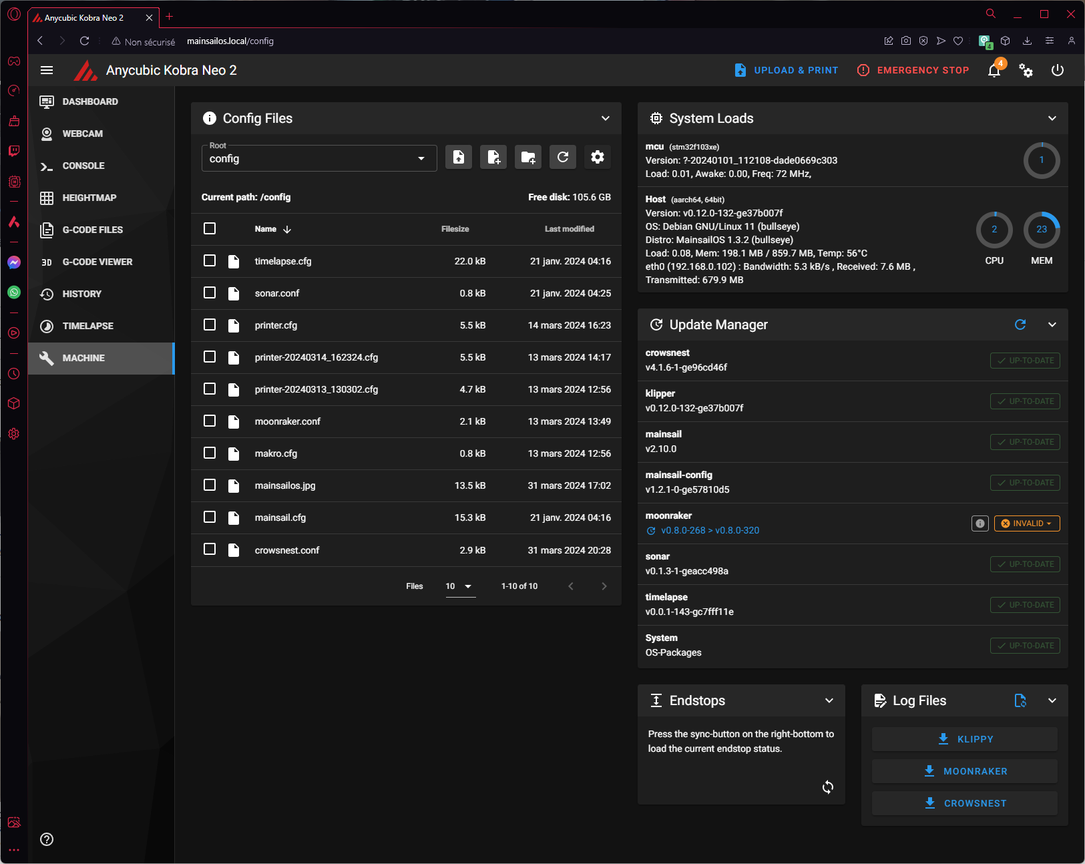Download the Moonraker log
This screenshot has height=864, width=1085.
tap(965, 771)
